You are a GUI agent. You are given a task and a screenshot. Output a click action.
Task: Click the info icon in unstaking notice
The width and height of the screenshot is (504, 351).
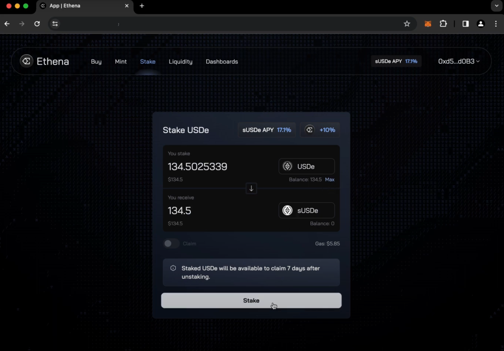(173, 268)
